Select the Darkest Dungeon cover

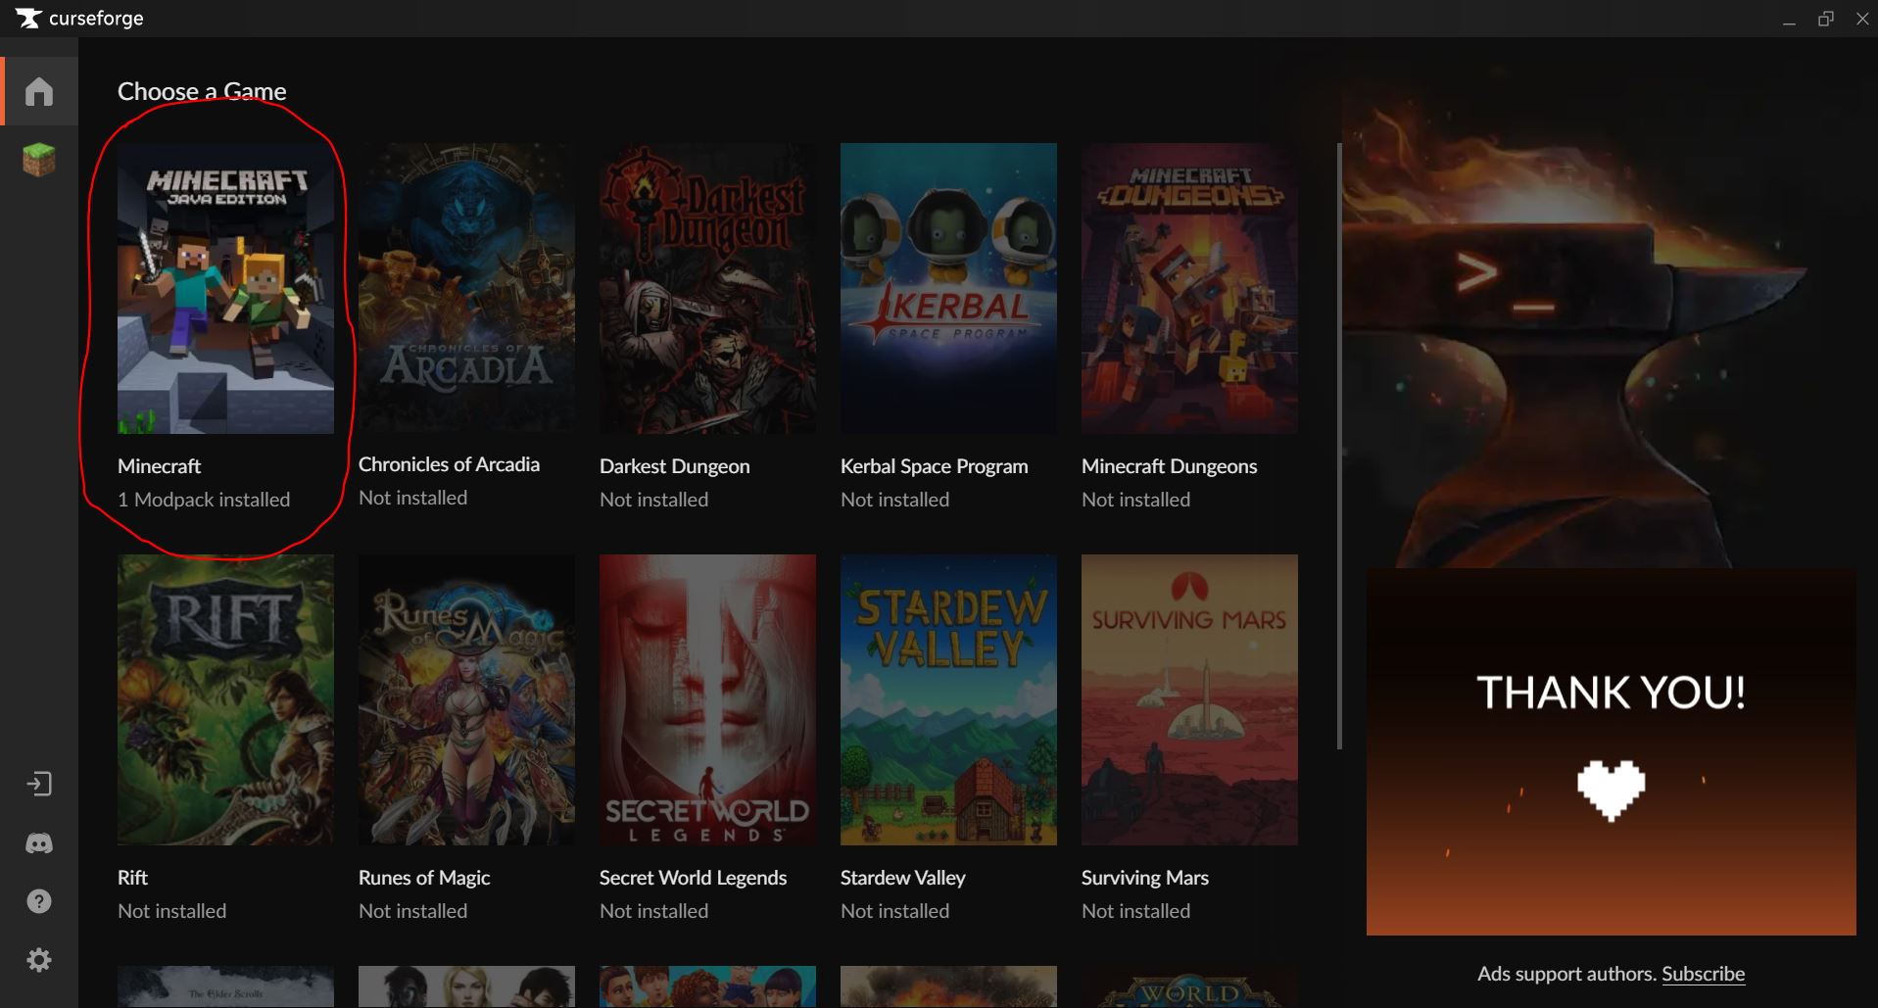point(707,289)
